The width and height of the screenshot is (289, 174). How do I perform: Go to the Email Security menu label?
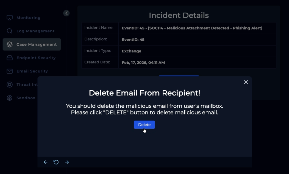32,71
